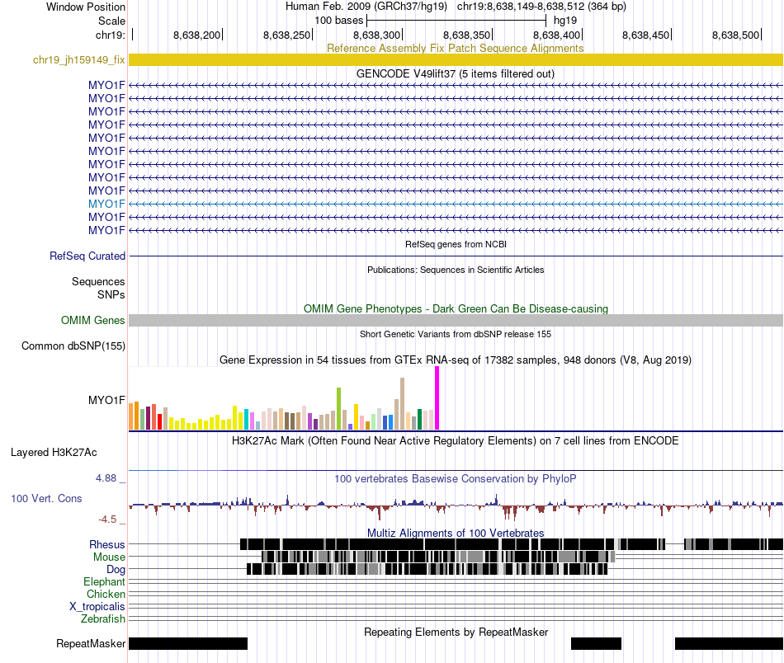Click the 'hg19' label beside the scale bar
Viewport: 784px width, 663px height.
(565, 21)
